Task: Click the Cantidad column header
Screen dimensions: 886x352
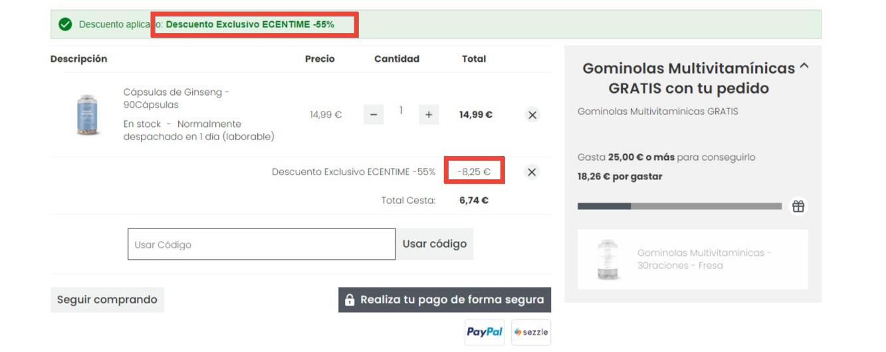Action: [x=397, y=58]
